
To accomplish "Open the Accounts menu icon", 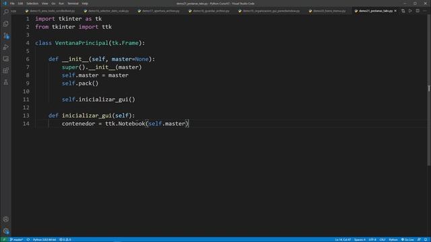I will [x=6, y=219].
